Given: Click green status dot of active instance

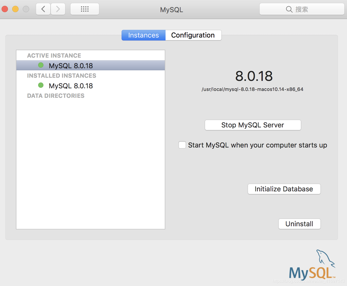Looking at the screenshot, I should pos(41,65).
